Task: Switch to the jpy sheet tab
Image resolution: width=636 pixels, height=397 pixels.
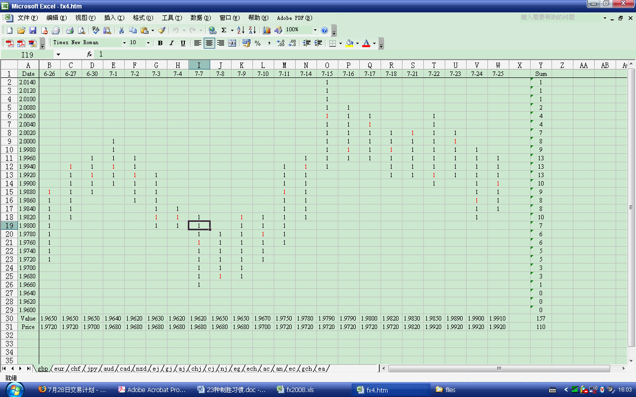Action: pyautogui.click(x=92, y=369)
